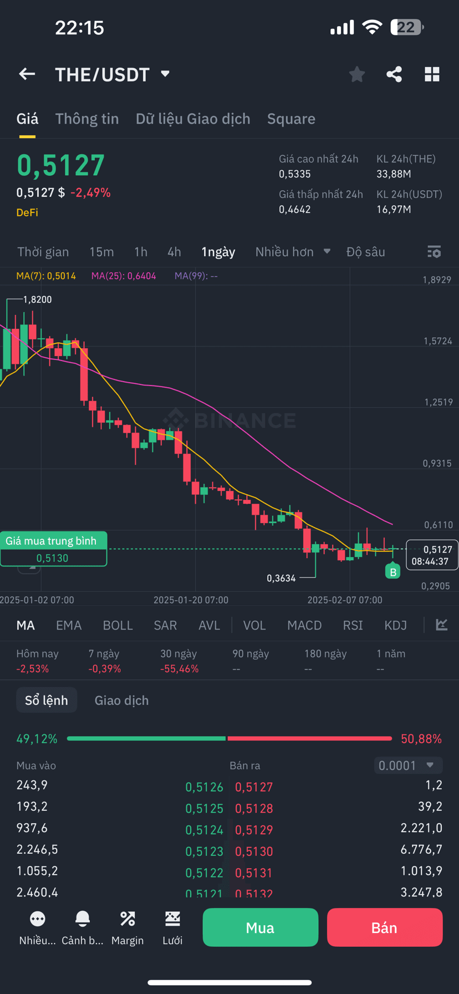The height and width of the screenshot is (994, 459).
Task: Open the Lưới grid trading icon
Action: 172,919
